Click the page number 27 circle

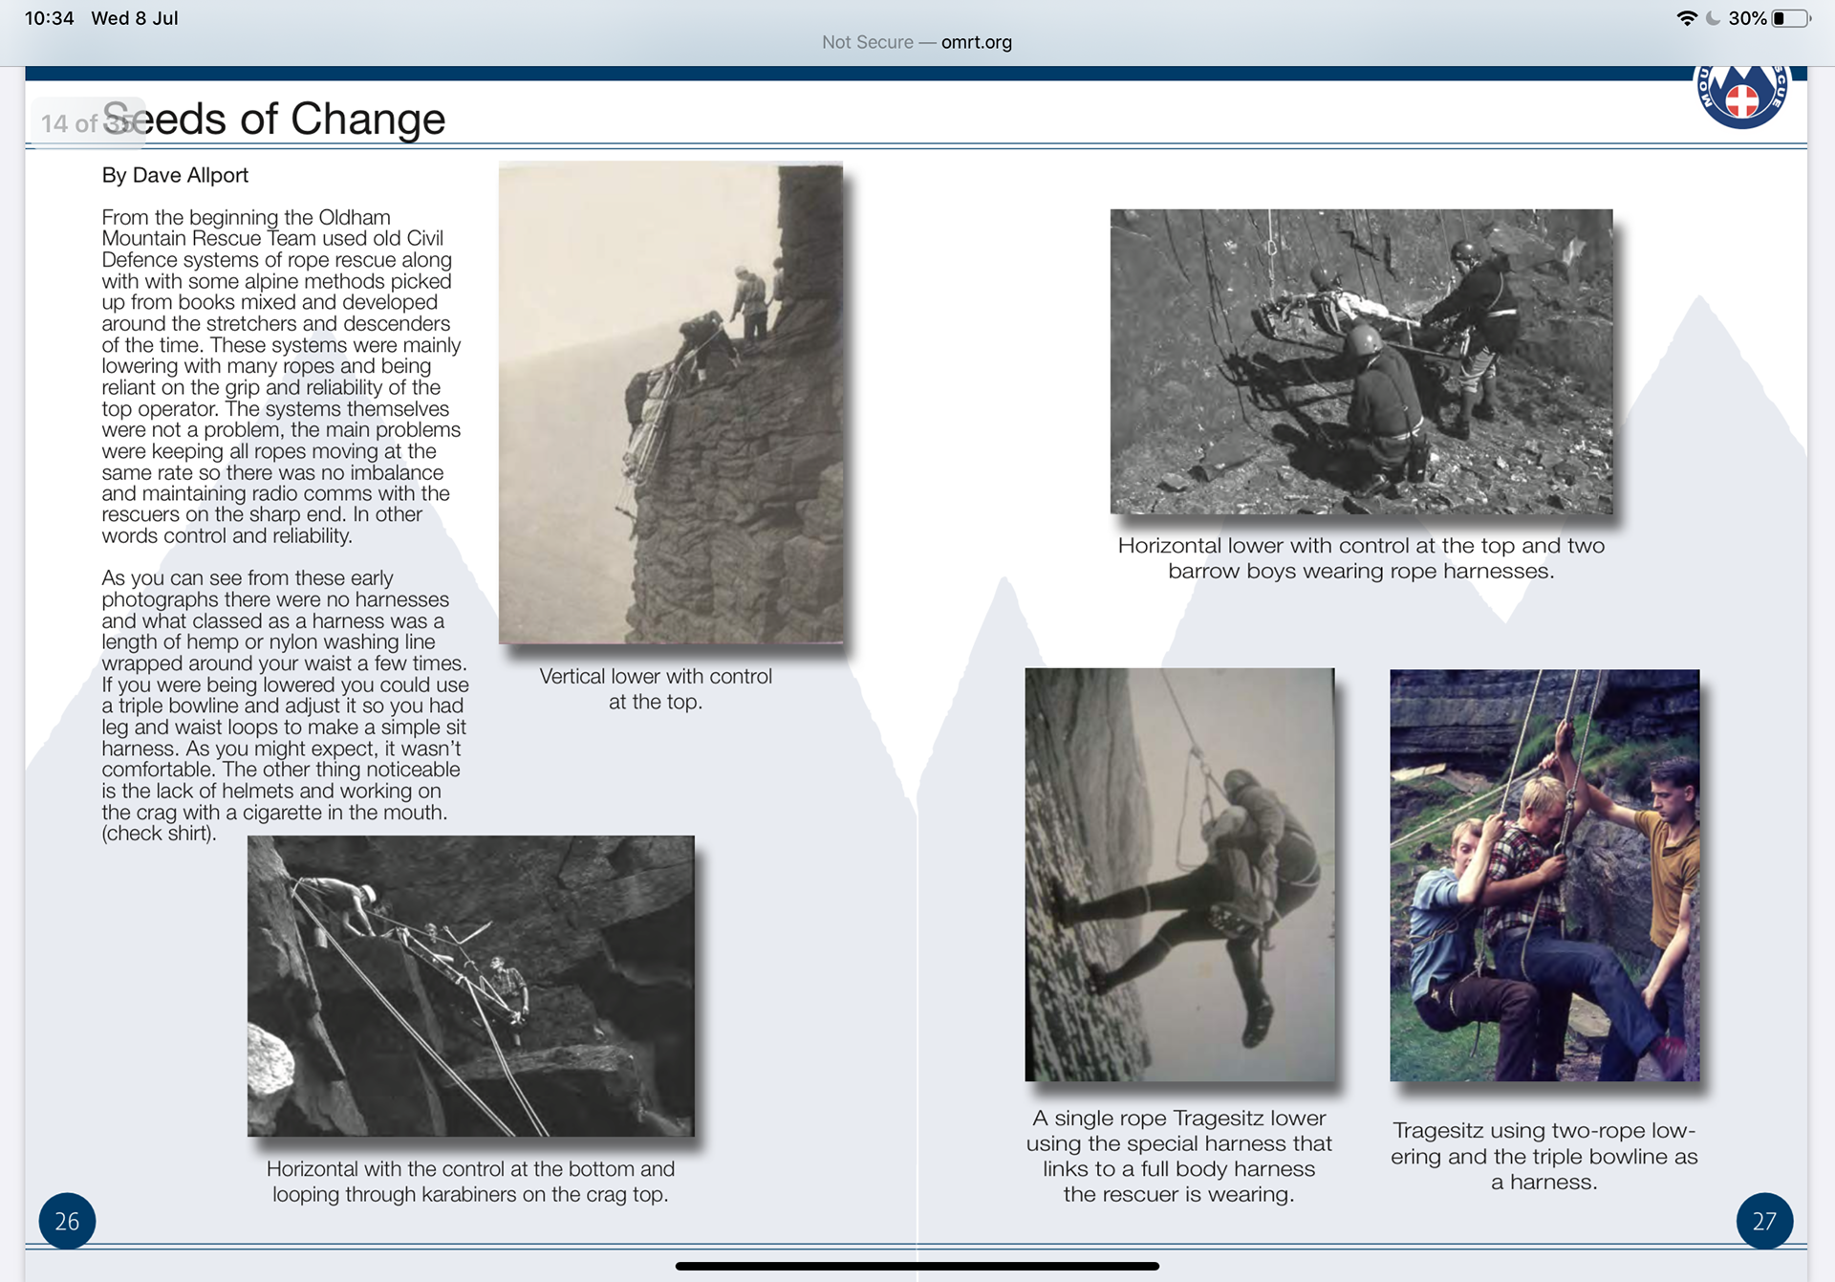click(x=1764, y=1221)
